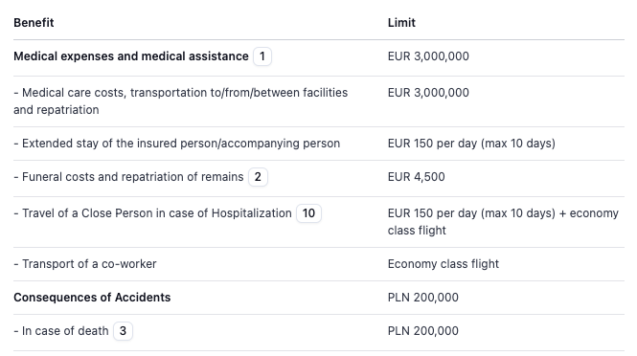Click the Transport of a co-worker row
Image resolution: width=637 pixels, height=356 pixels.
(319, 264)
